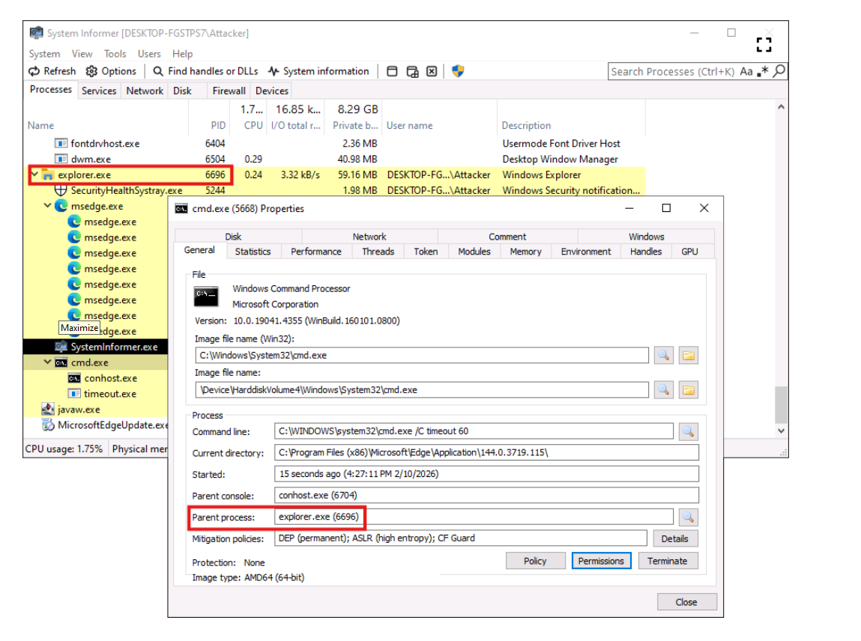The image size is (861, 641).
Task: Click the Details mitigation button
Action: [x=674, y=538]
